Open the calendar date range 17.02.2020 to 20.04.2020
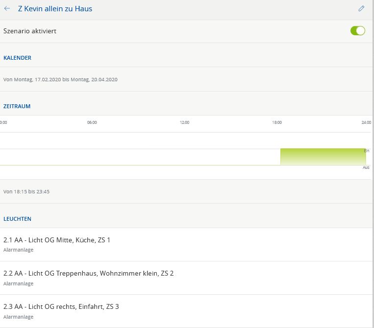Screen dimensions: 374x328 pyautogui.click(x=60, y=79)
